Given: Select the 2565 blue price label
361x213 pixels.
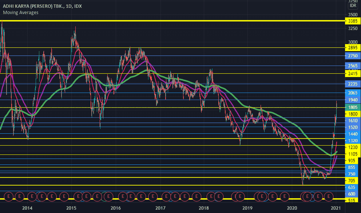Looking at the screenshot, I should point(353,66).
